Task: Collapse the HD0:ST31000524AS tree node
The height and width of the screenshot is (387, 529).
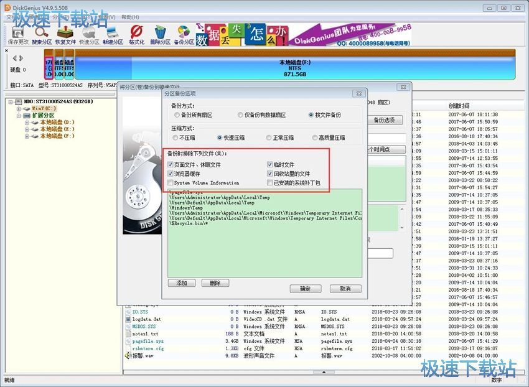Action: 11,101
